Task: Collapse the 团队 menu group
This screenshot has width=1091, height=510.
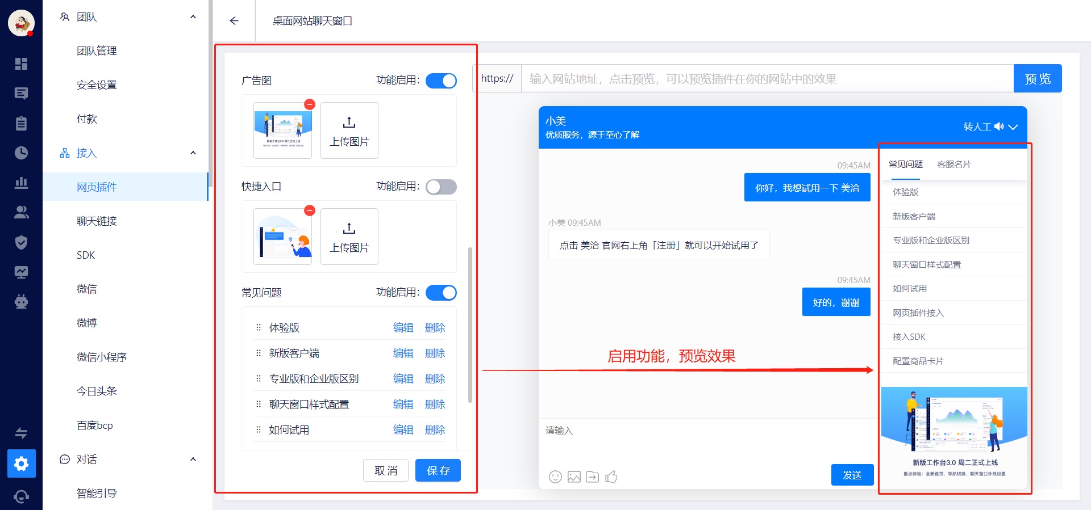Action: [x=193, y=17]
